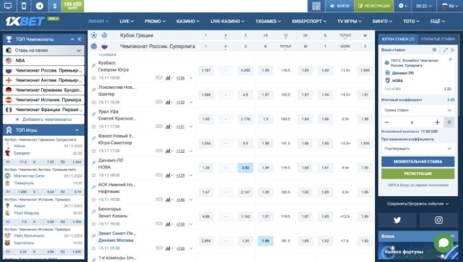Viewport: 463px width, 262px height.
Task: Open the chat bubble support icon
Action: pyautogui.click(x=443, y=243)
